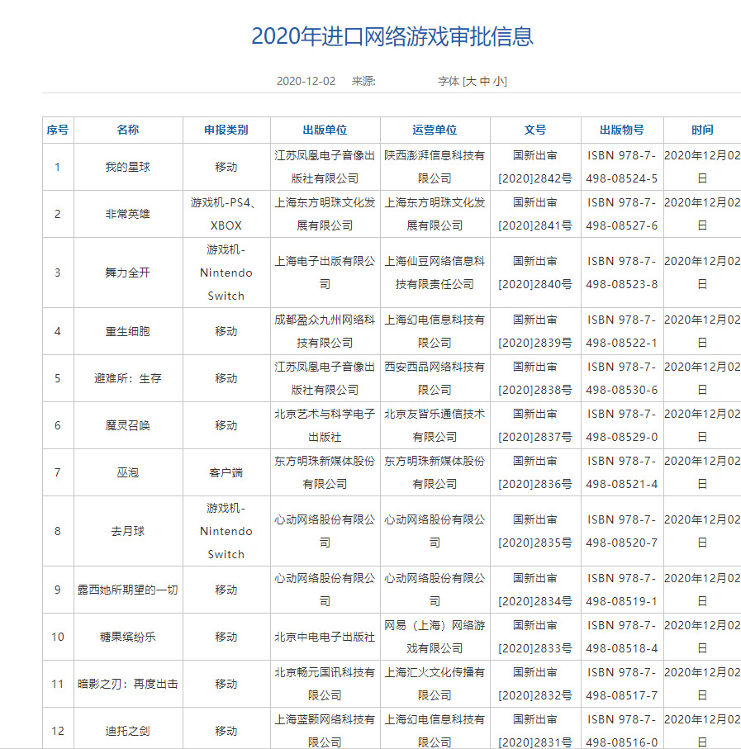This screenshot has height=749, width=741.
Task: Select the game name 巫泡
Action: (x=128, y=473)
